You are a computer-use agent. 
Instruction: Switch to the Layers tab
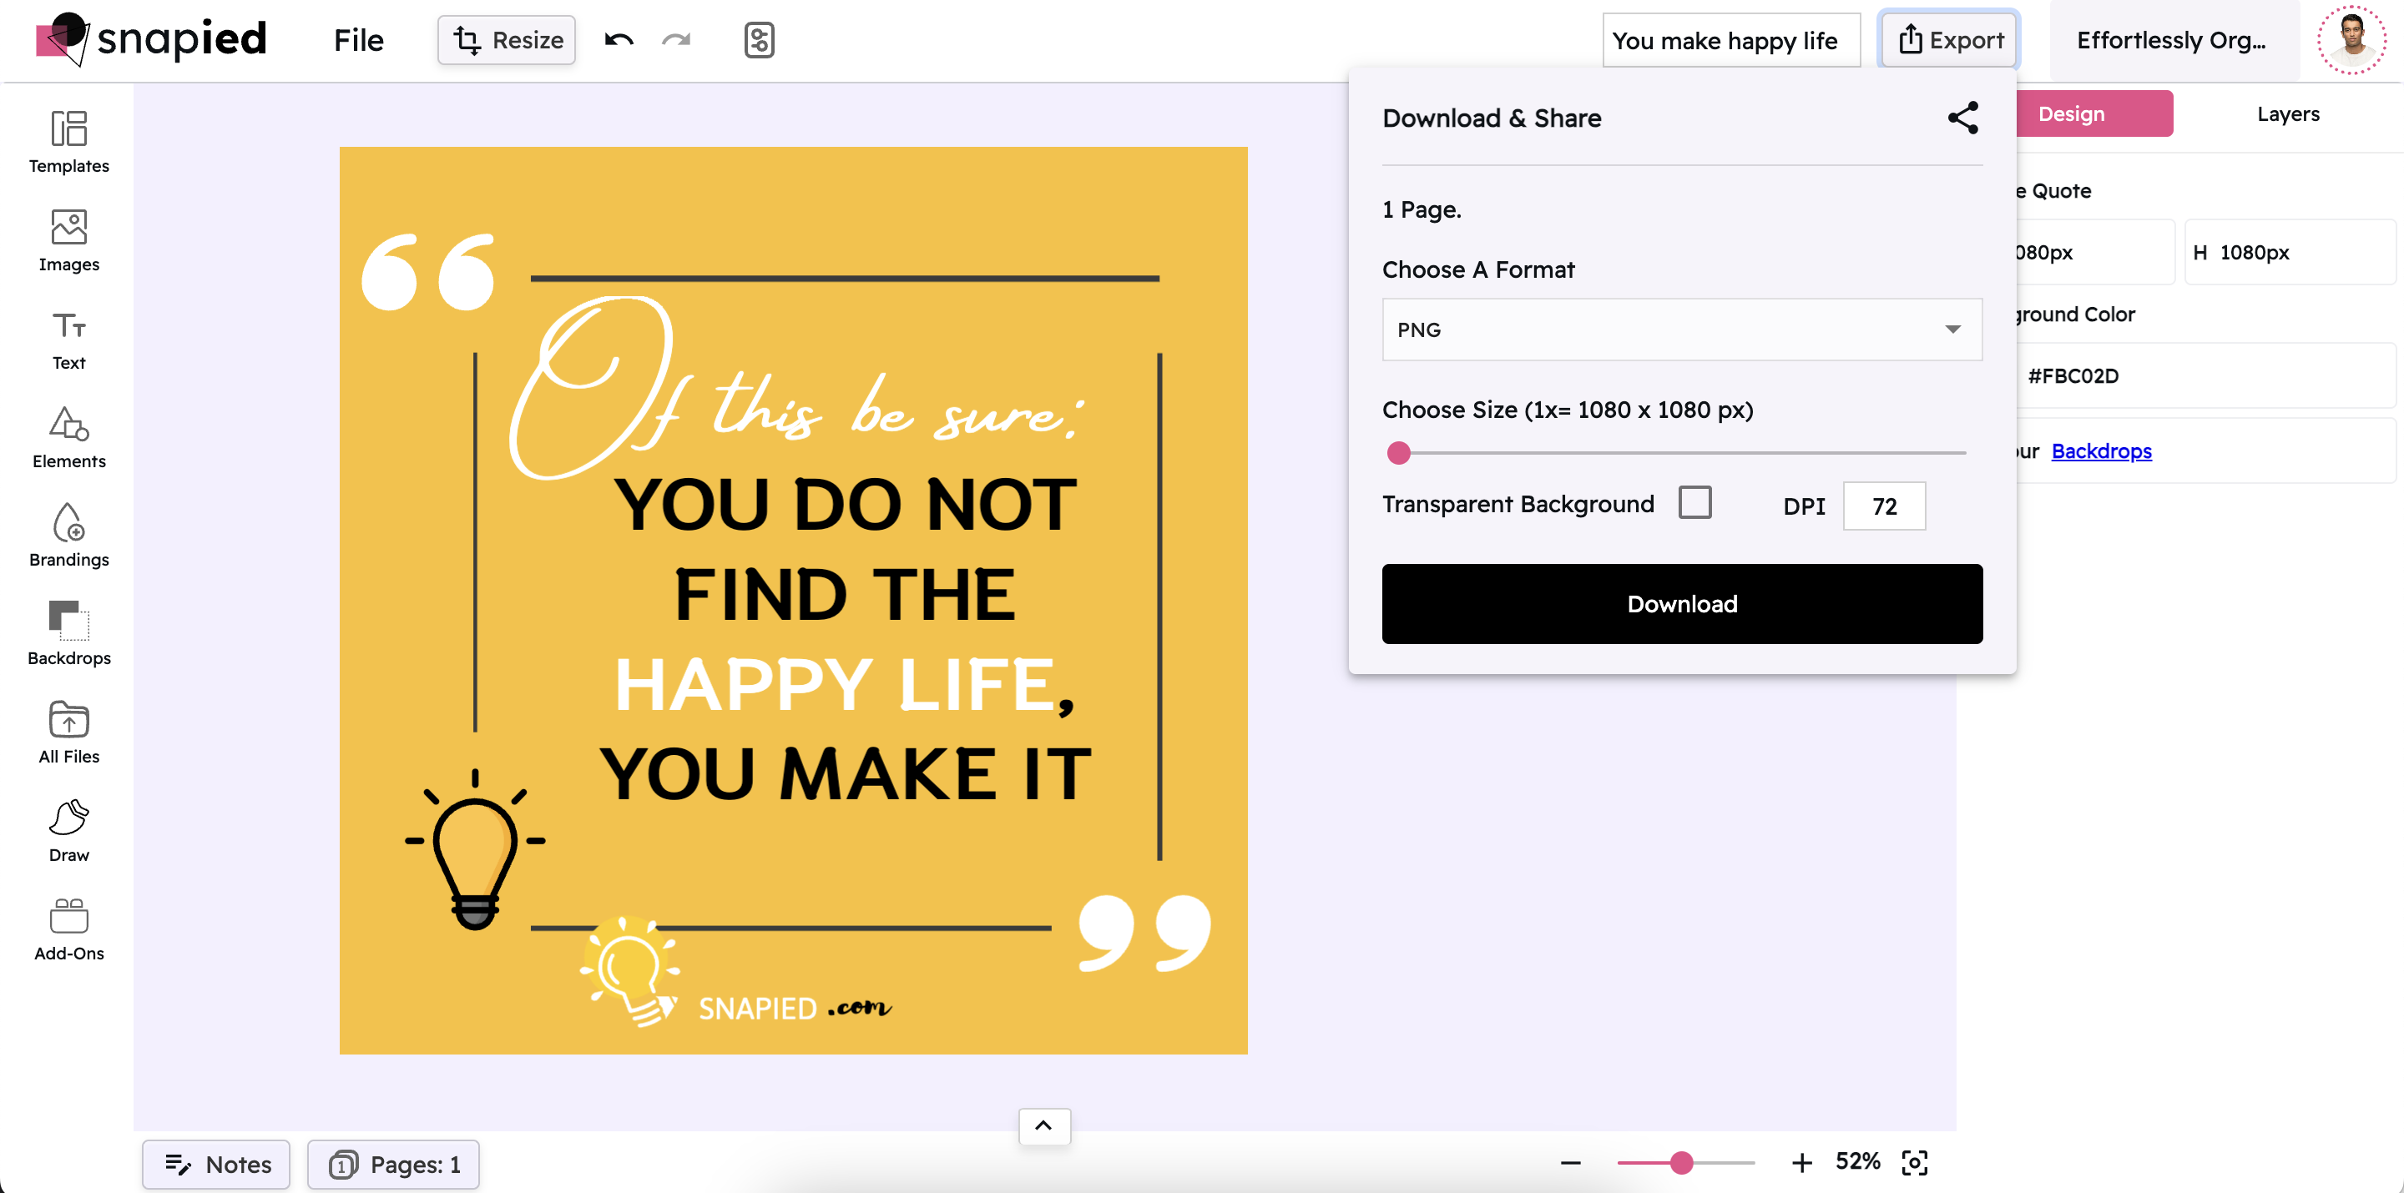[2288, 113]
